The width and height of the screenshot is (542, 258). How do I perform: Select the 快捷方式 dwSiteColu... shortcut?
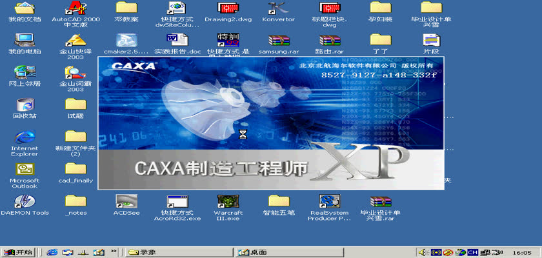(x=177, y=14)
